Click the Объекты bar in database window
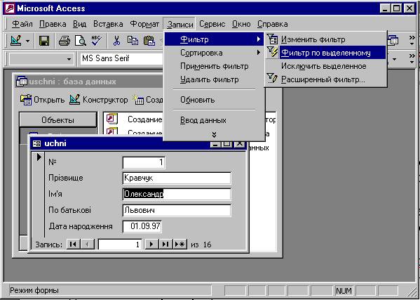Viewport: 420px width, 300px height. coord(58,120)
